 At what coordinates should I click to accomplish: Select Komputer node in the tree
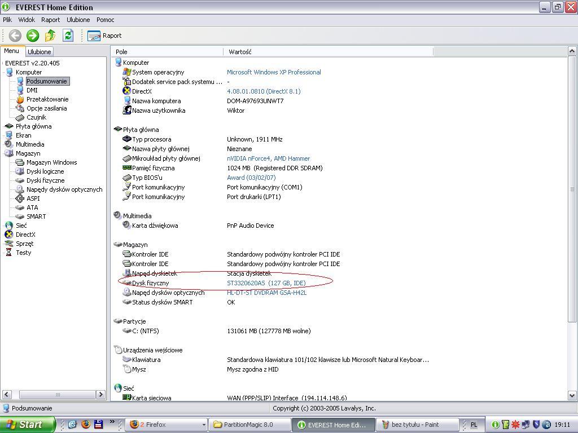tap(29, 72)
